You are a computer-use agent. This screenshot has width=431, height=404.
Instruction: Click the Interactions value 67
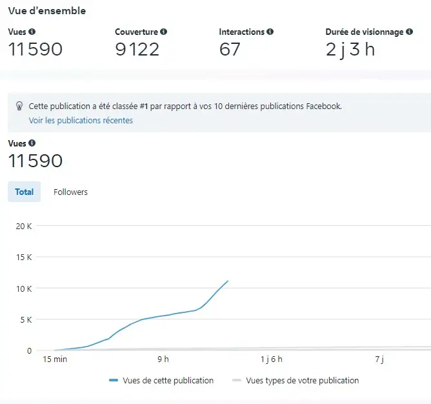click(230, 49)
